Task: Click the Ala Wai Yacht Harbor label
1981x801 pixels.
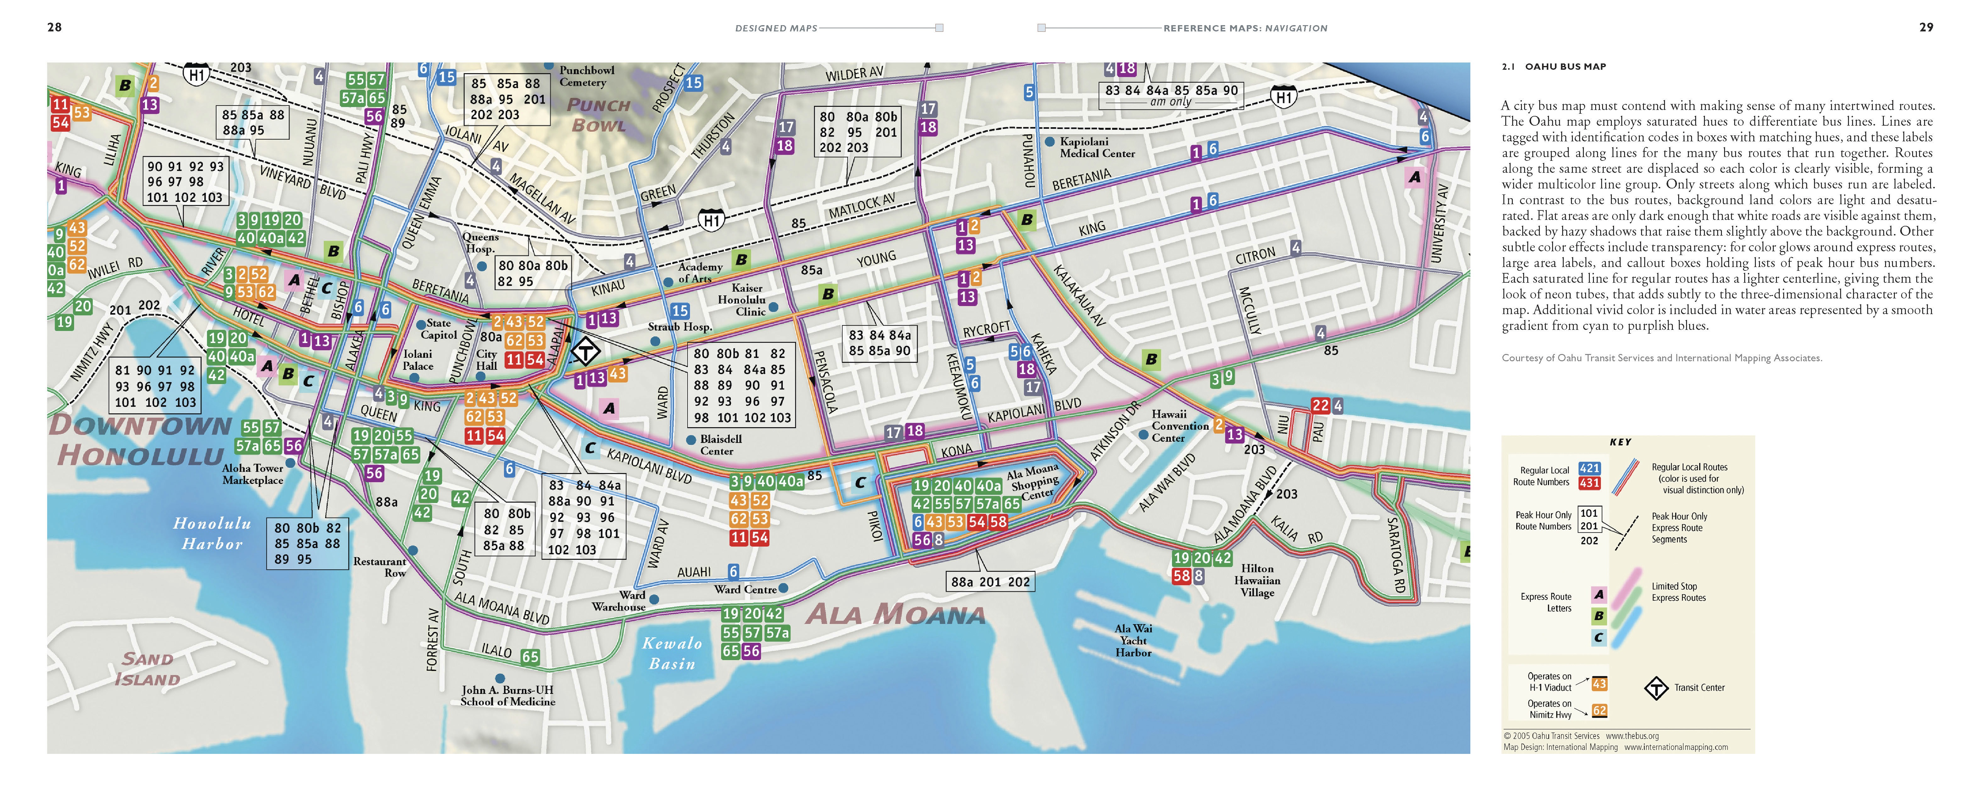Action: tap(1134, 640)
